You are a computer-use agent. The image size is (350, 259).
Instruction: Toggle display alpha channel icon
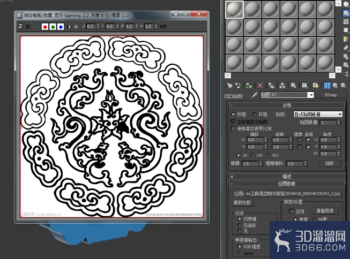coord(68,27)
